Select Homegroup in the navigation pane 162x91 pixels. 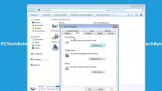pyautogui.click(x=38, y=54)
